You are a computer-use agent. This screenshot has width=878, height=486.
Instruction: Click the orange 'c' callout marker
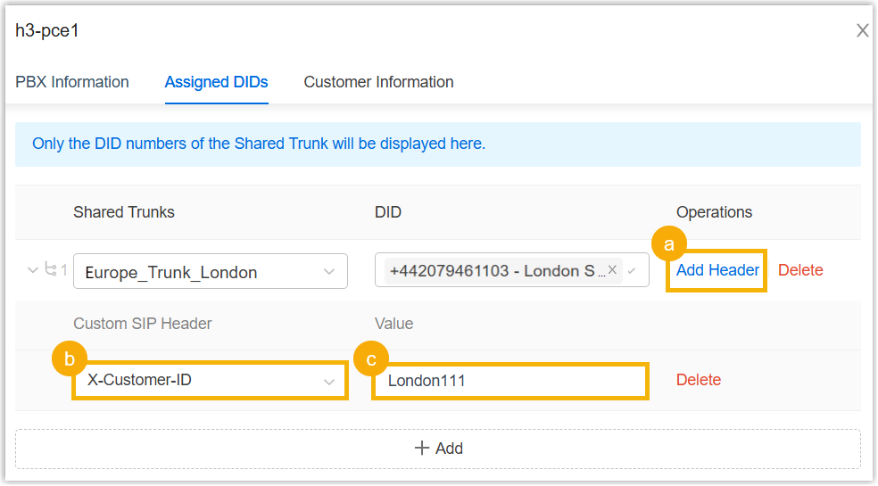371,359
